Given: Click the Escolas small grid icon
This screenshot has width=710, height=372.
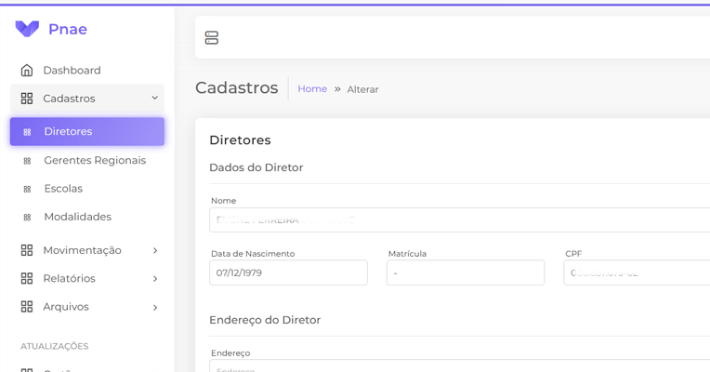Looking at the screenshot, I should point(27,189).
